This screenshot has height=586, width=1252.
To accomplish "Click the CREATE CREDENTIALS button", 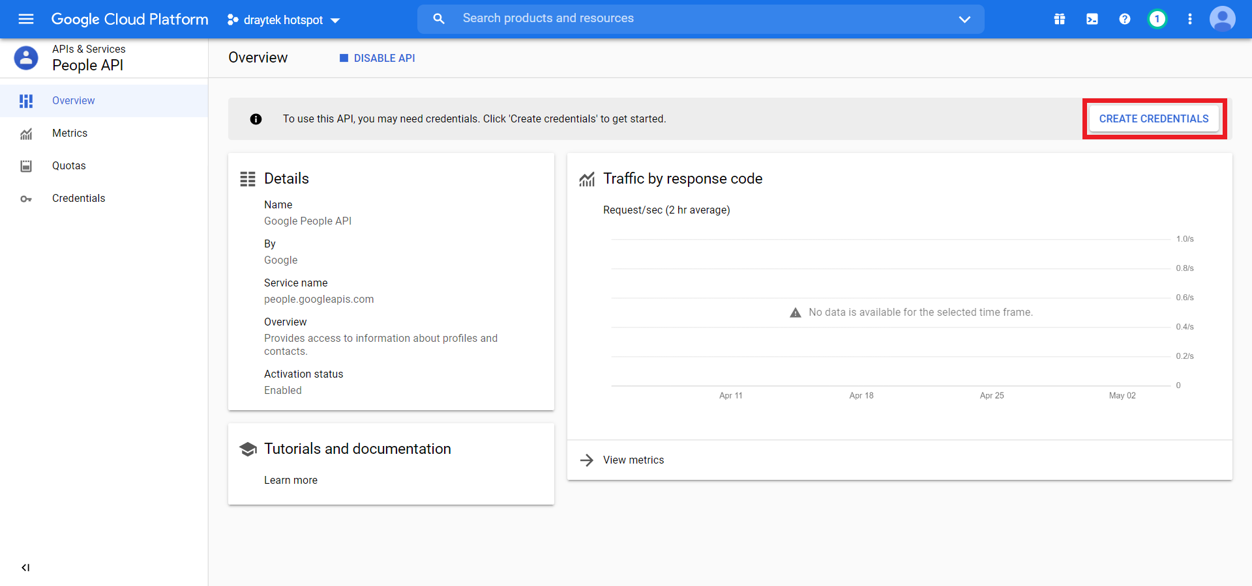I will [x=1154, y=119].
